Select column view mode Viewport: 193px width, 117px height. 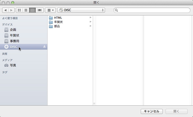(33, 10)
